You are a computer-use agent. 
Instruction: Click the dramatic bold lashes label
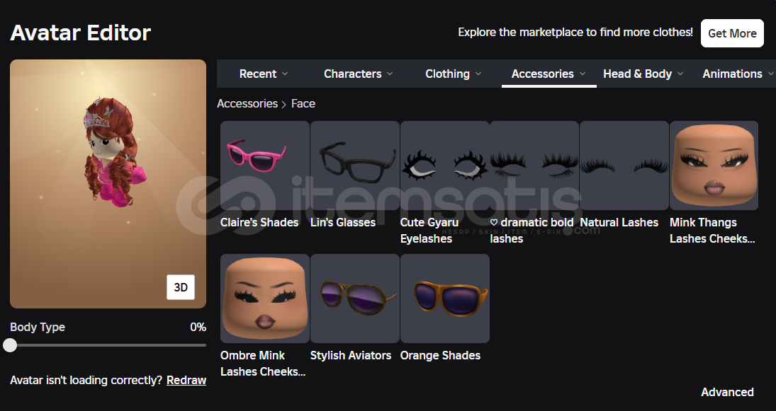[x=532, y=230]
